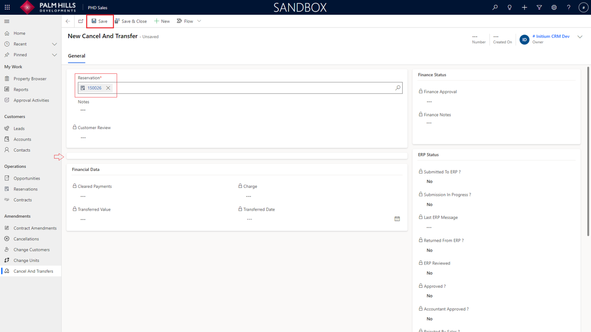Screen dimensions: 591x332
Task: Create a New record from command bar
Action: click(162, 21)
